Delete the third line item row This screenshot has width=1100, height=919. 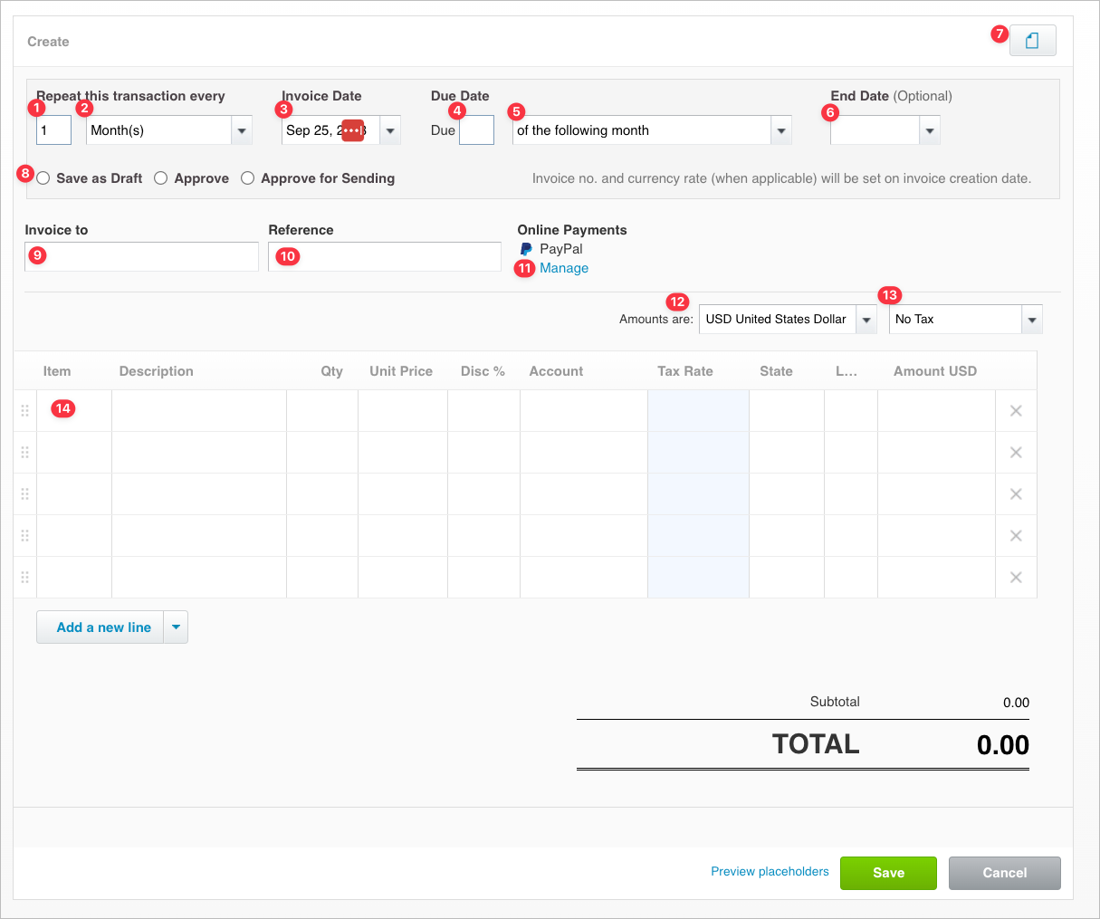pyautogui.click(x=1015, y=493)
